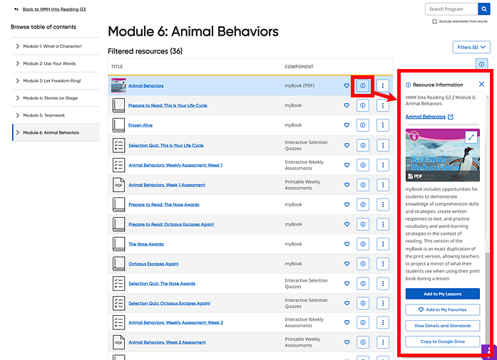The width and height of the screenshot is (497, 360).
Task: Toggle the resource information panel icon below Filters
Action: pyautogui.click(x=481, y=65)
